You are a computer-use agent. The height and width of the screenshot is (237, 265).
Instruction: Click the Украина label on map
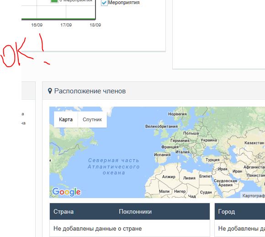[209, 140]
